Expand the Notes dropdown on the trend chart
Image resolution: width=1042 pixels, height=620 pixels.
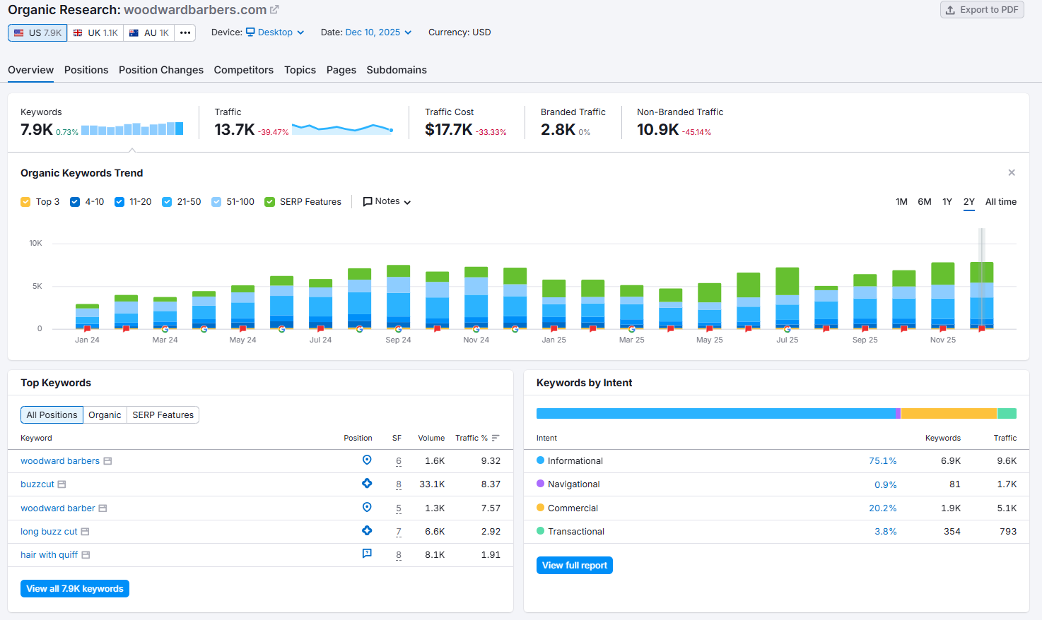click(x=386, y=201)
